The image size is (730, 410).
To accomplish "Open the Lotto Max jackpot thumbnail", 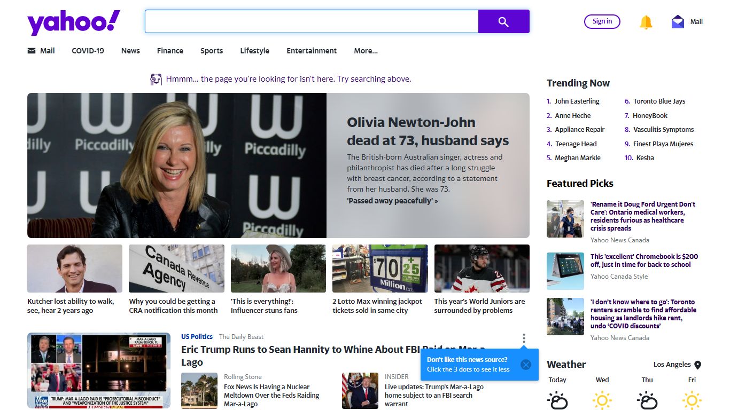I will (380, 269).
